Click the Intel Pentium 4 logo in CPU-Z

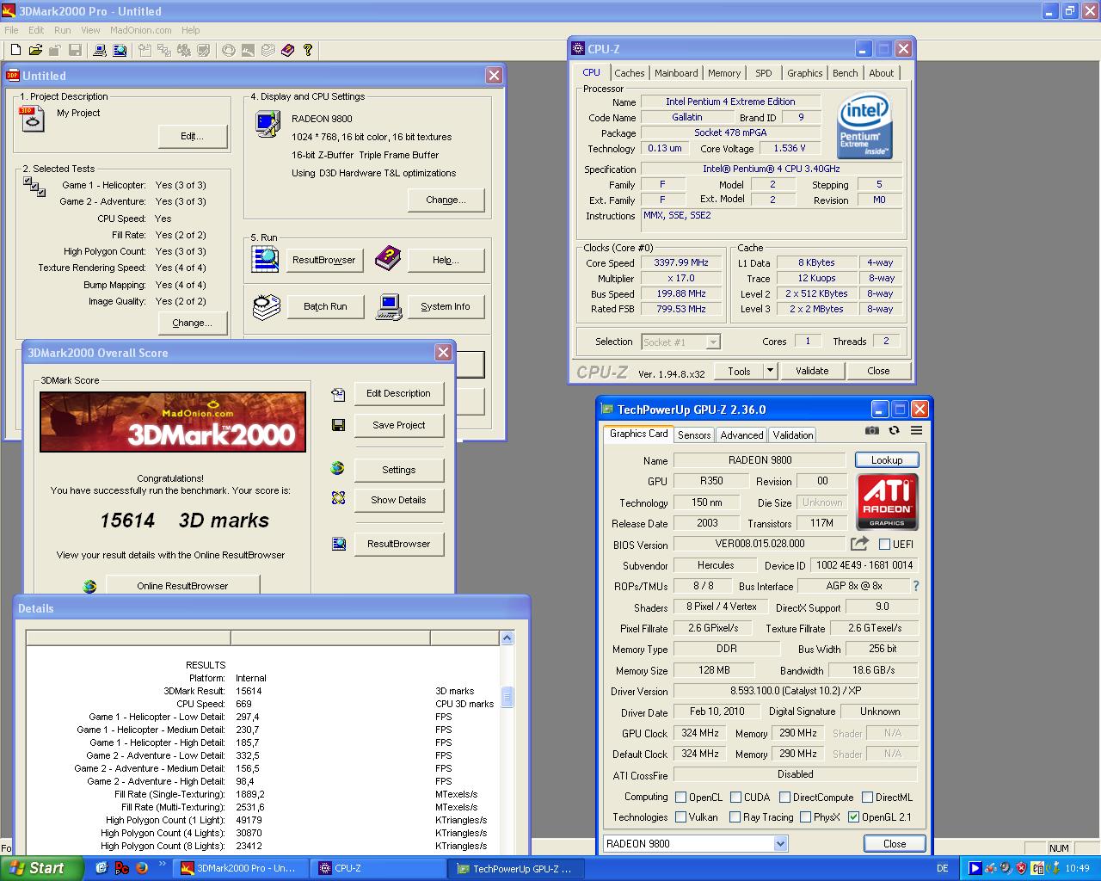point(864,126)
